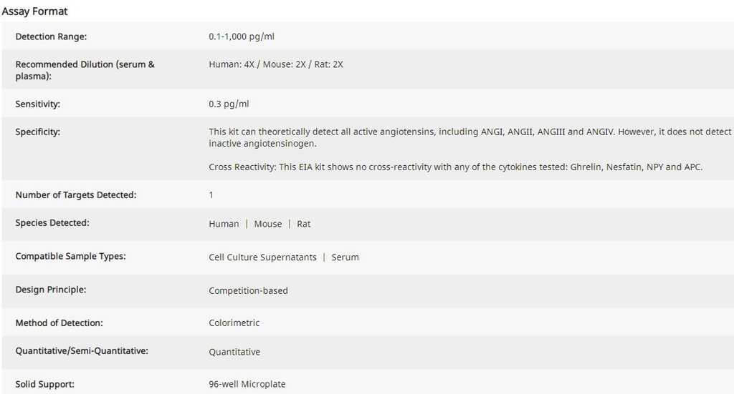The image size is (734, 394).
Task: Click the Detection Range label
Action: [51, 36]
